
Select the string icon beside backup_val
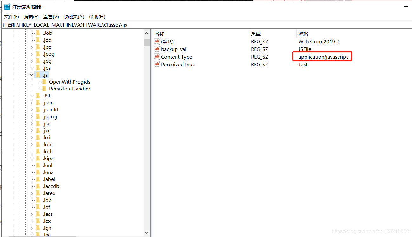[157, 49]
